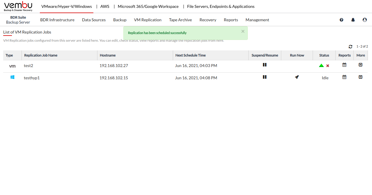Image resolution: width=372 pixels, height=195 pixels.
Task: Dismiss the replication scheduled success notification
Action: click(243, 31)
